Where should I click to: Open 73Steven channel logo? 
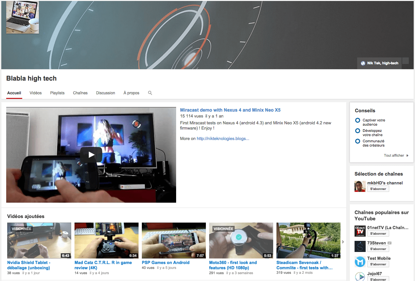coord(360,246)
